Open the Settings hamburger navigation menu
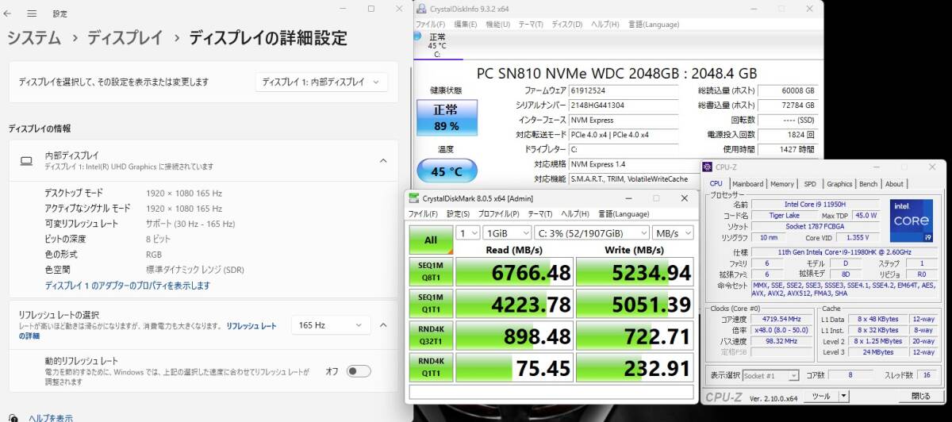The image size is (952, 422). [x=32, y=13]
